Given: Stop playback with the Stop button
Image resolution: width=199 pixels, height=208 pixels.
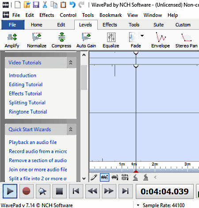Looking at the screenshot, I should pyautogui.click(x=59, y=191).
